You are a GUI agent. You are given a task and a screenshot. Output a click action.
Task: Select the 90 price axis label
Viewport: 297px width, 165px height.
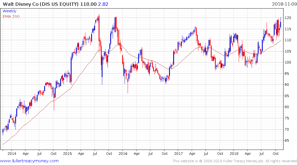tap(287, 84)
